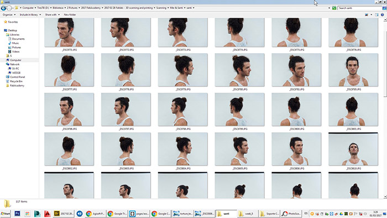The image size is (387, 218).
Task: Open Photoshop from the taskbar
Action: [x=17, y=214]
